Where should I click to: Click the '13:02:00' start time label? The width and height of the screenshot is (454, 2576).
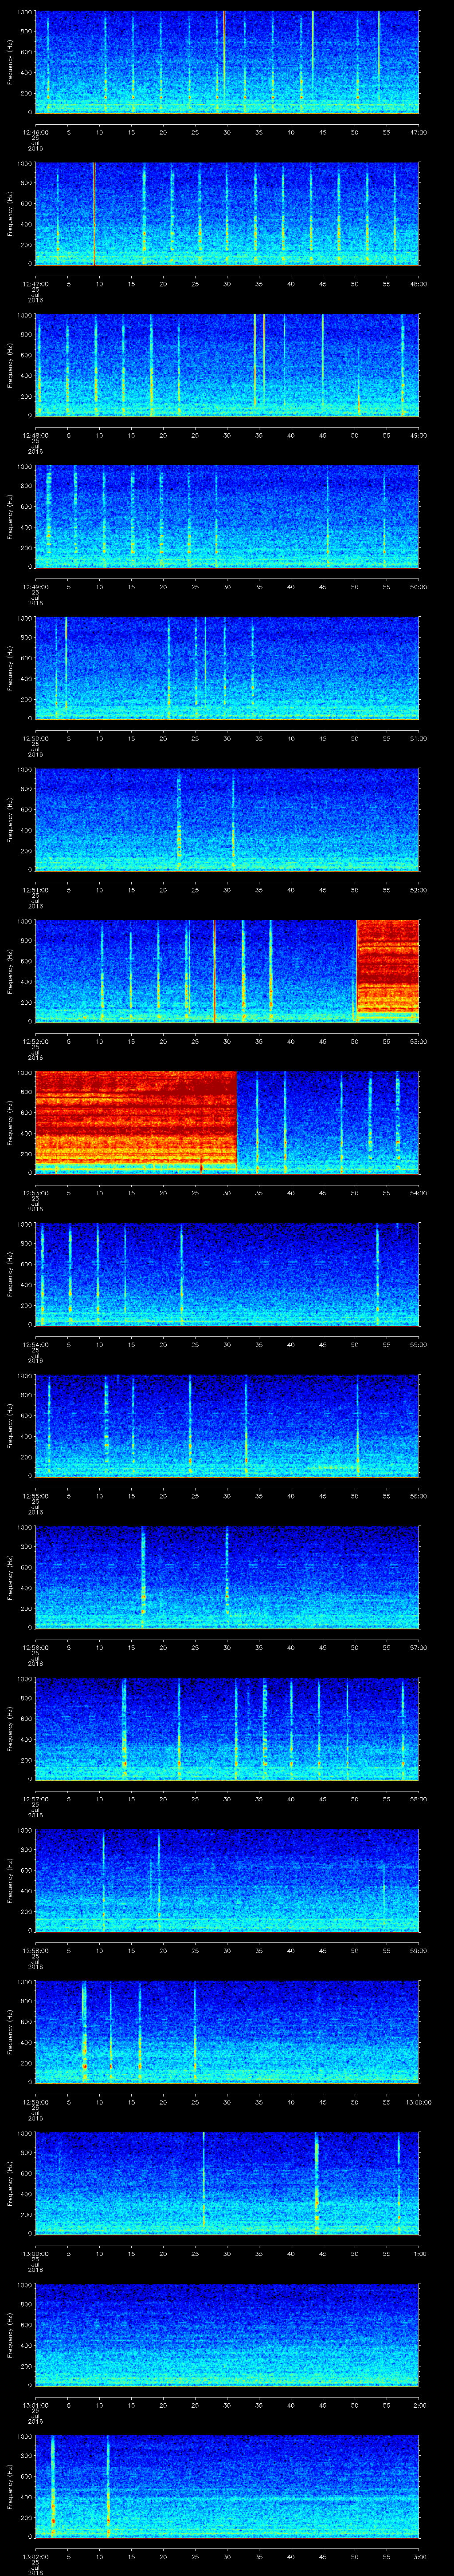35,2558
